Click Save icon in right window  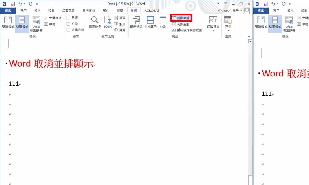pyautogui.click(x=265, y=4)
